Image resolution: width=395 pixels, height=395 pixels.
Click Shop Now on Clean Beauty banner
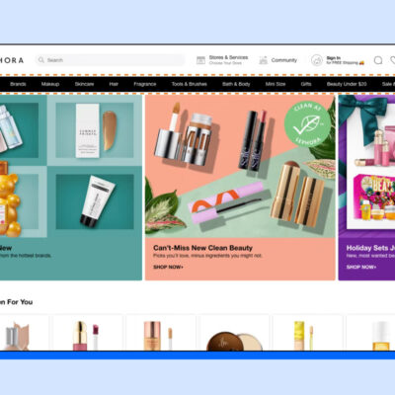click(x=168, y=267)
